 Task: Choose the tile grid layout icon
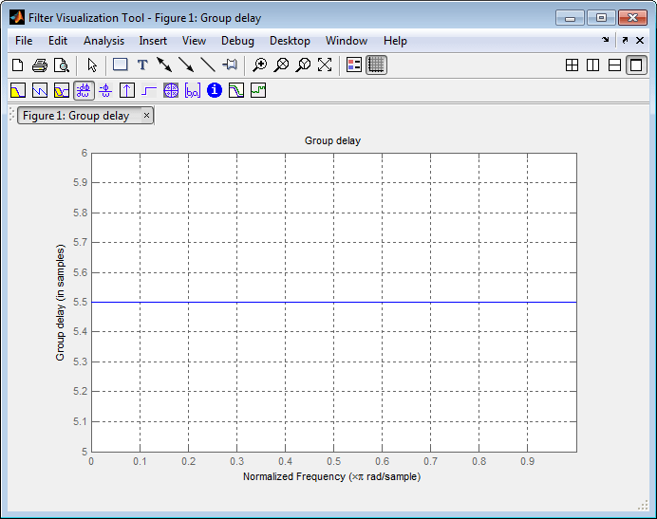[x=572, y=65]
